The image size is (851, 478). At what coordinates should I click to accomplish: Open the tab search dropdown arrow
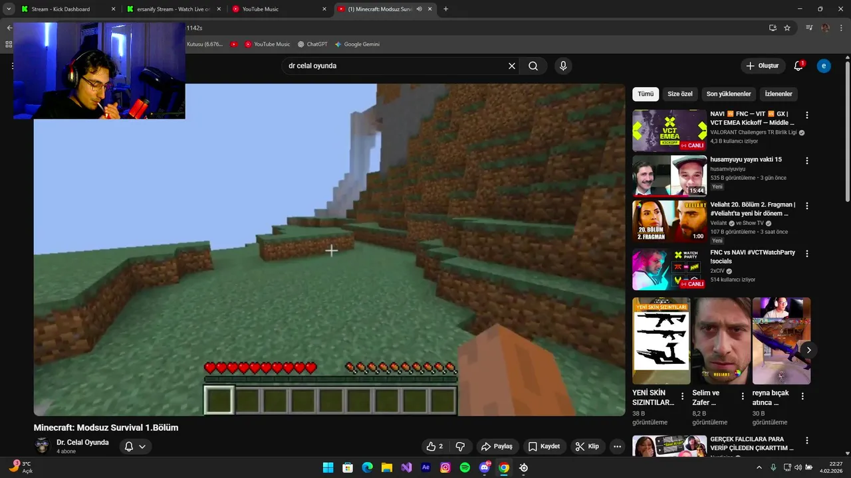[x=9, y=9]
